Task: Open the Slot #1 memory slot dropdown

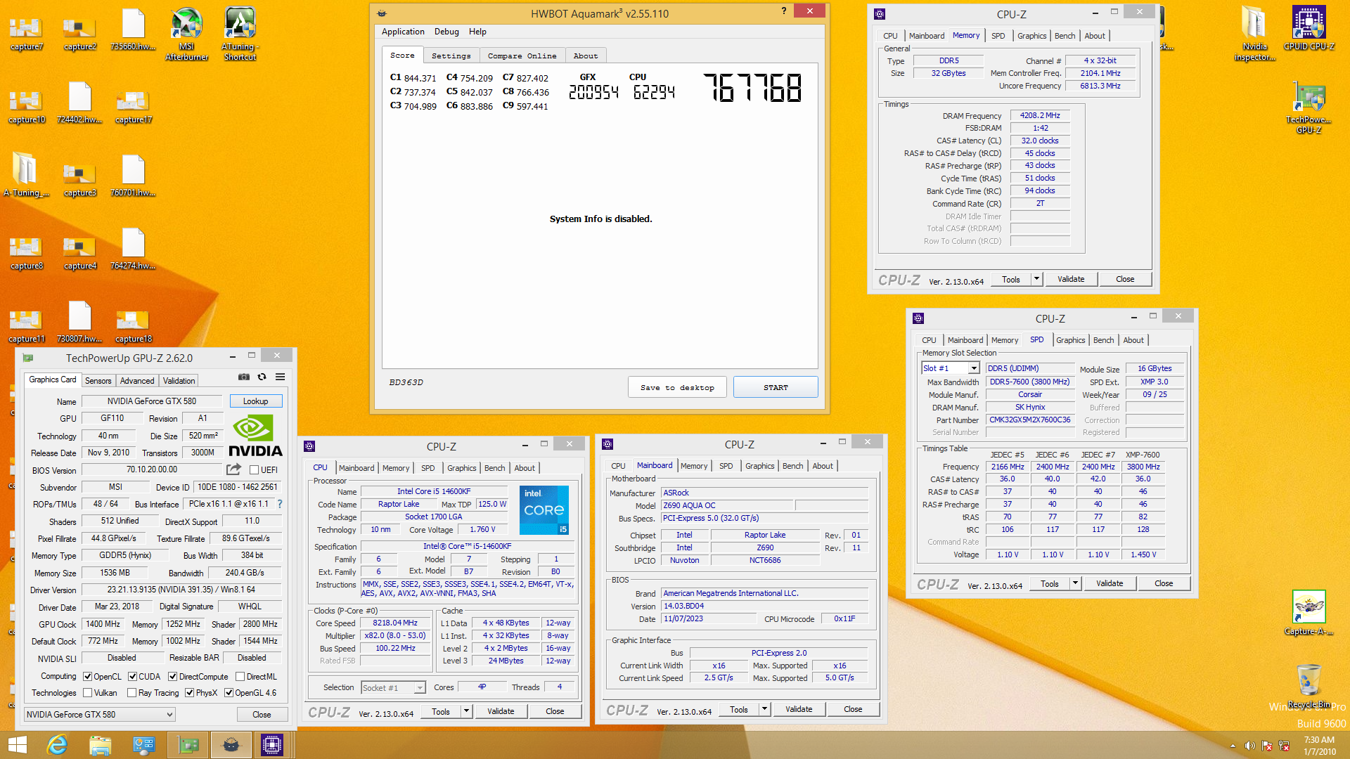Action: click(x=951, y=368)
